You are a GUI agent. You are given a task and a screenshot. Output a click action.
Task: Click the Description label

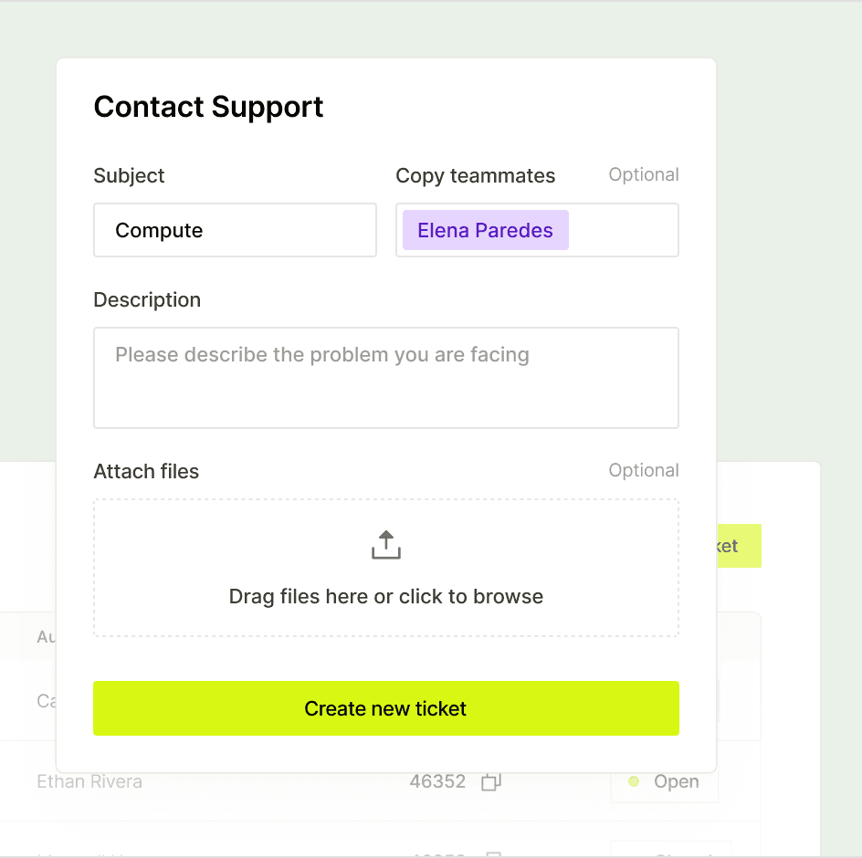click(147, 300)
